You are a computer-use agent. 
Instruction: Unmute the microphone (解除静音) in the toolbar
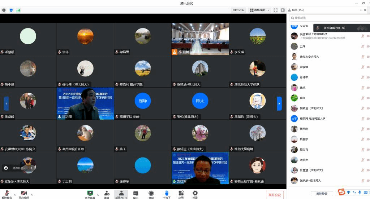pyautogui.click(x=6, y=194)
